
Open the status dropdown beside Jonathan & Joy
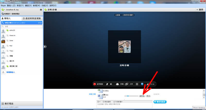click(x=3, y=9)
